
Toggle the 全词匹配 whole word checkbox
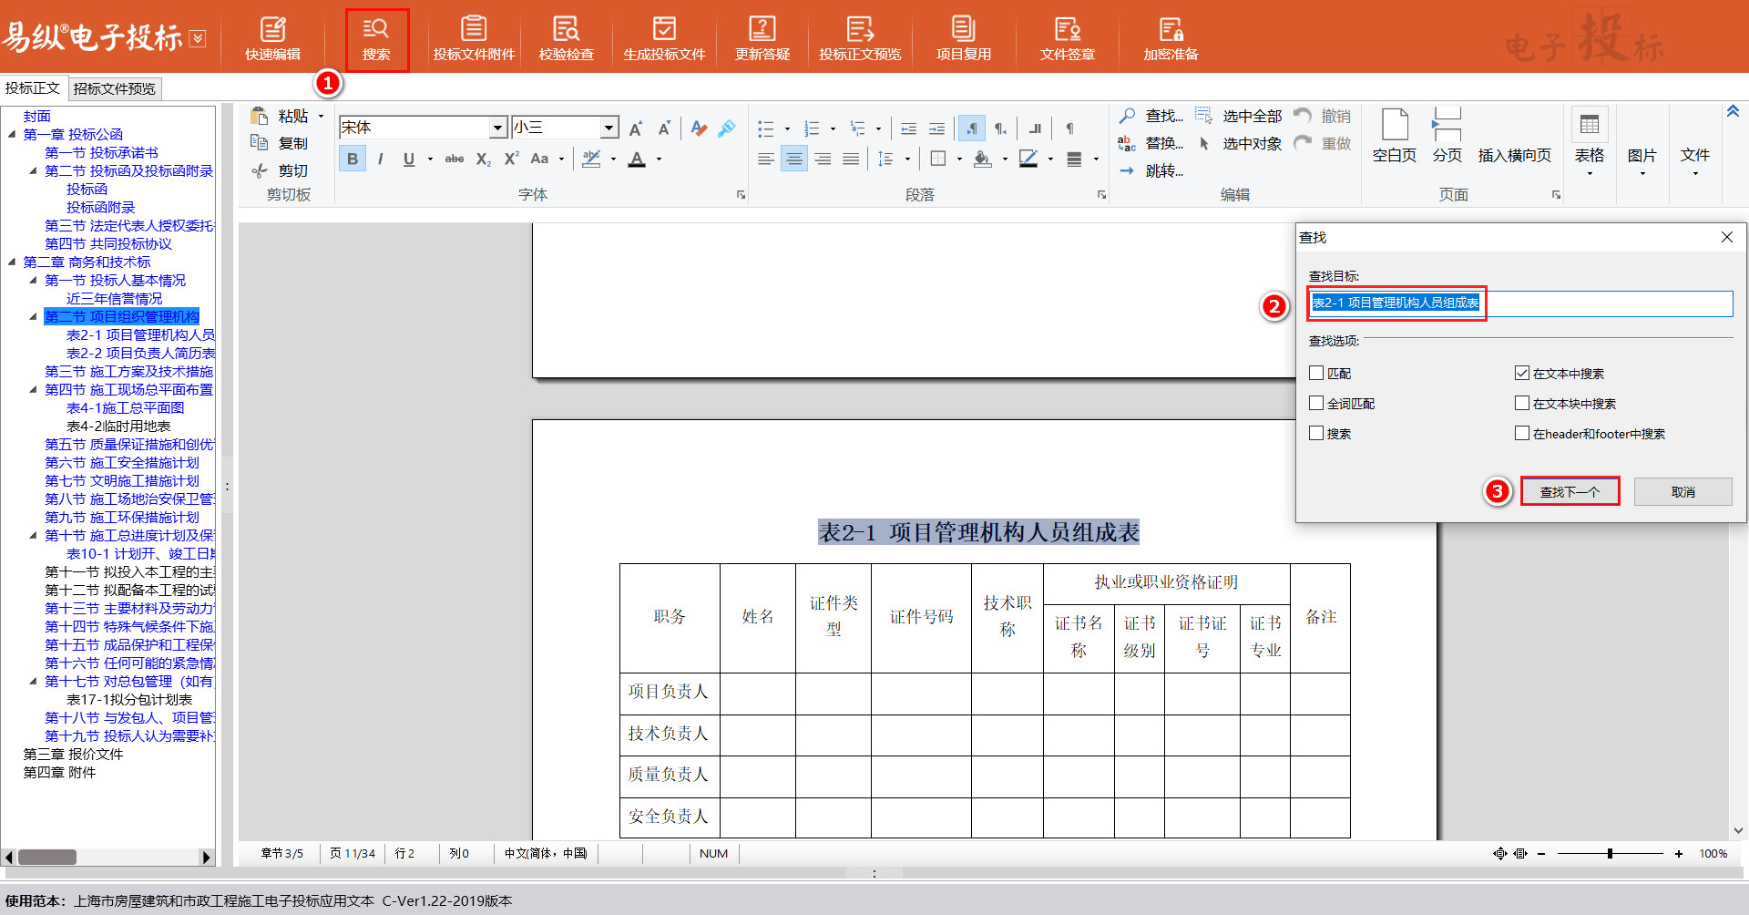[1316, 403]
